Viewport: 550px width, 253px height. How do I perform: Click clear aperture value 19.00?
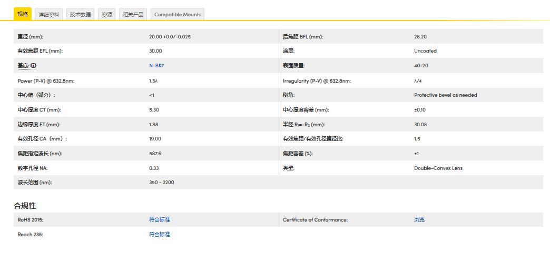[x=155, y=139]
